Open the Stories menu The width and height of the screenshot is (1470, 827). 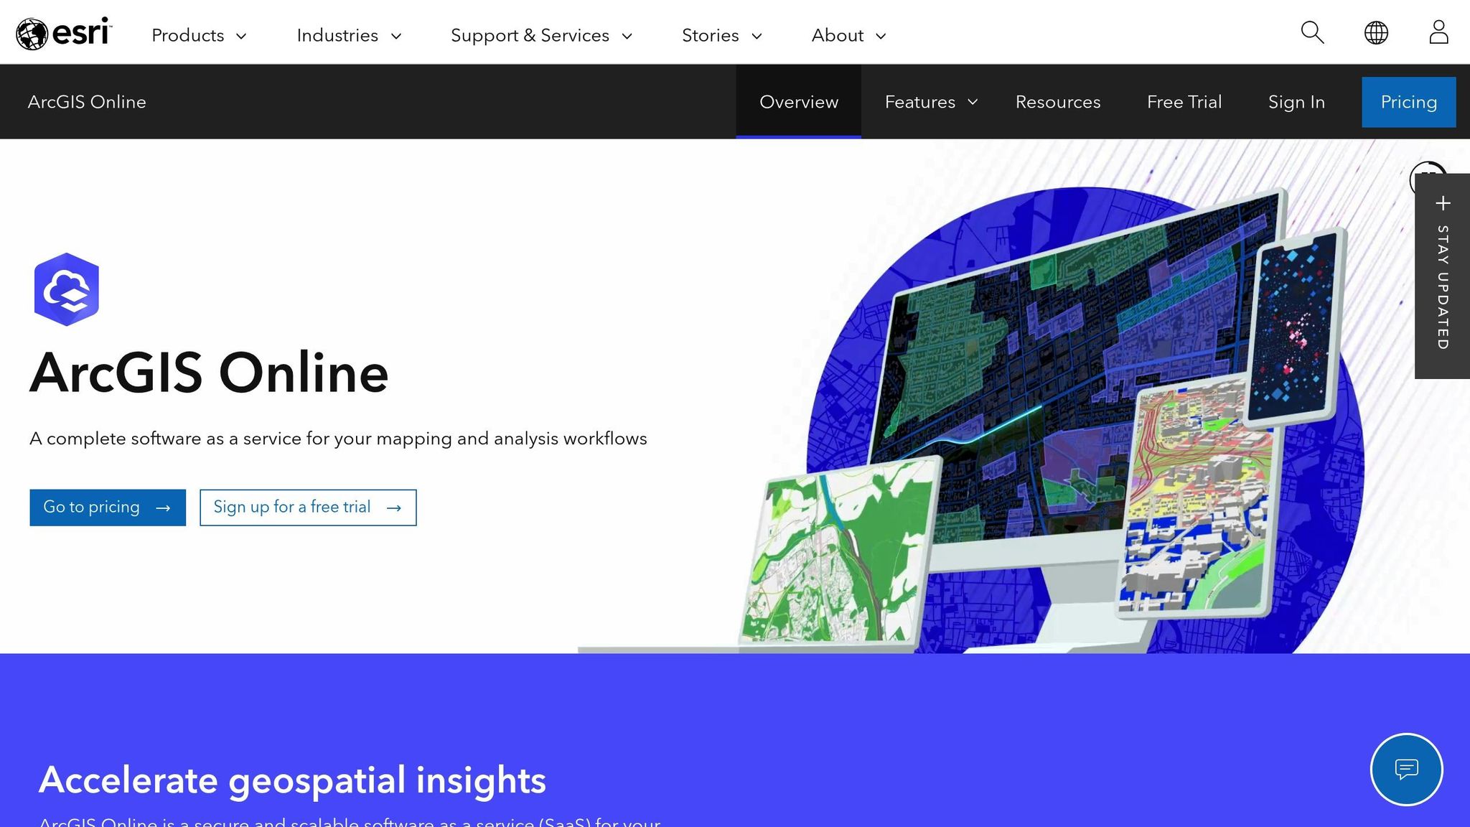[721, 34]
